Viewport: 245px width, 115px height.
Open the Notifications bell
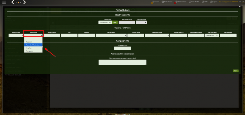[176, 2]
